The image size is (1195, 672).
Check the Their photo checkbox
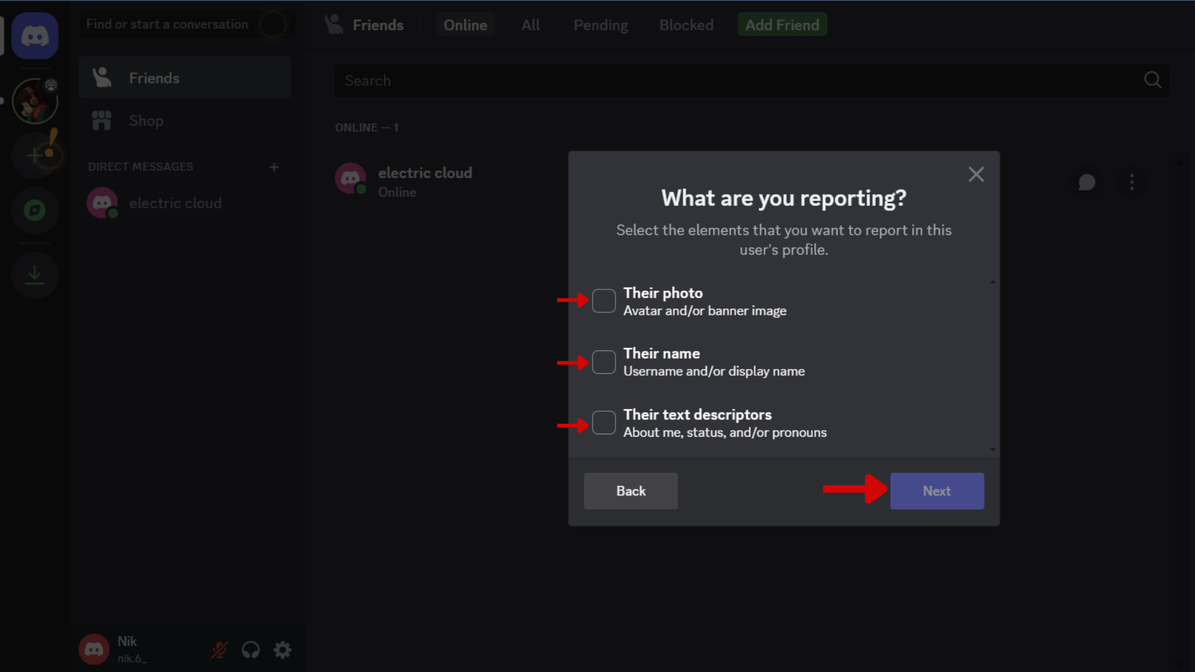coord(603,301)
